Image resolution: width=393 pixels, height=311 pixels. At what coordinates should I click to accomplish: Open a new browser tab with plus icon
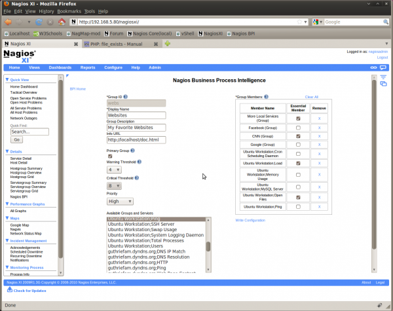point(168,43)
